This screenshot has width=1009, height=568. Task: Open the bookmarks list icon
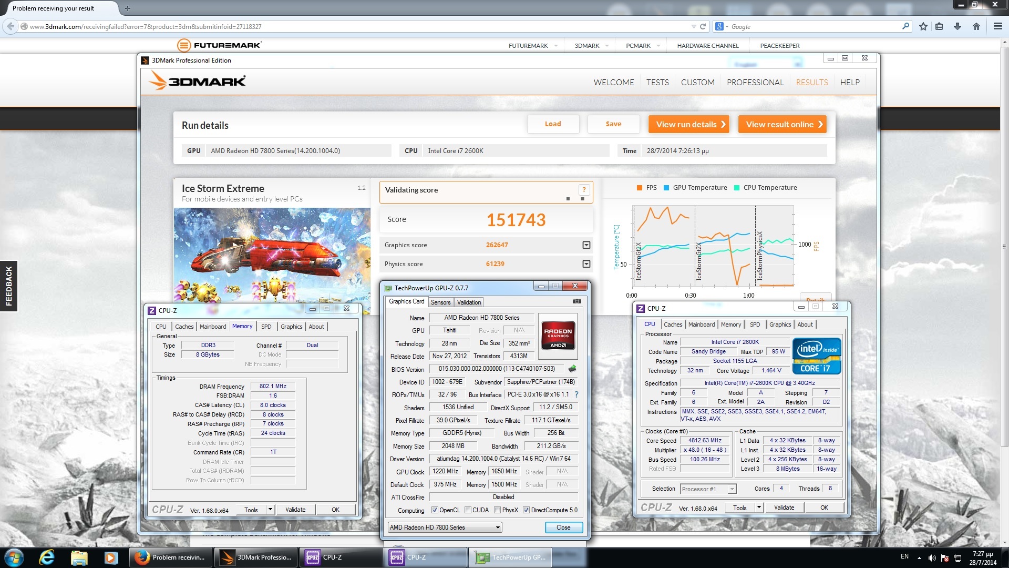pyautogui.click(x=939, y=26)
